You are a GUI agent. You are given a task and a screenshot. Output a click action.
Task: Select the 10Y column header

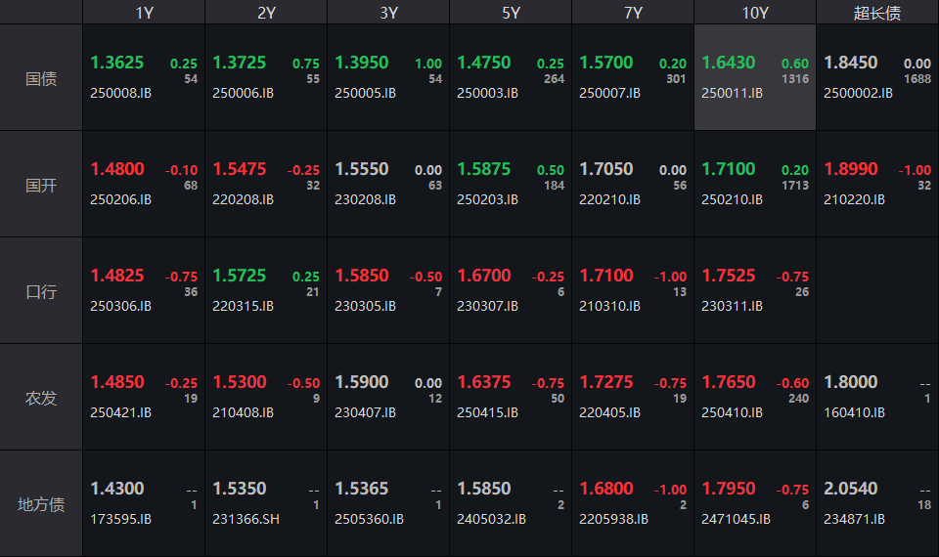754,12
